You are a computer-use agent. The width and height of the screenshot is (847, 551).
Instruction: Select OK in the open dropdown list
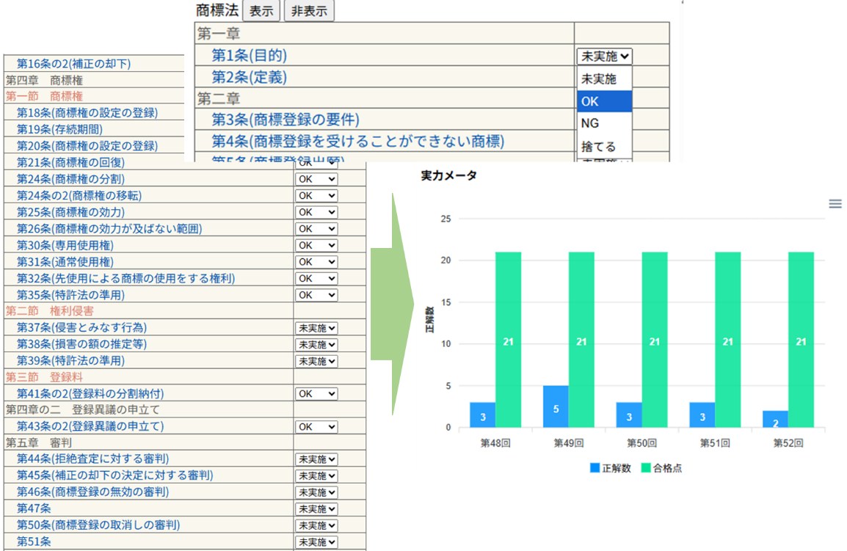(x=604, y=101)
